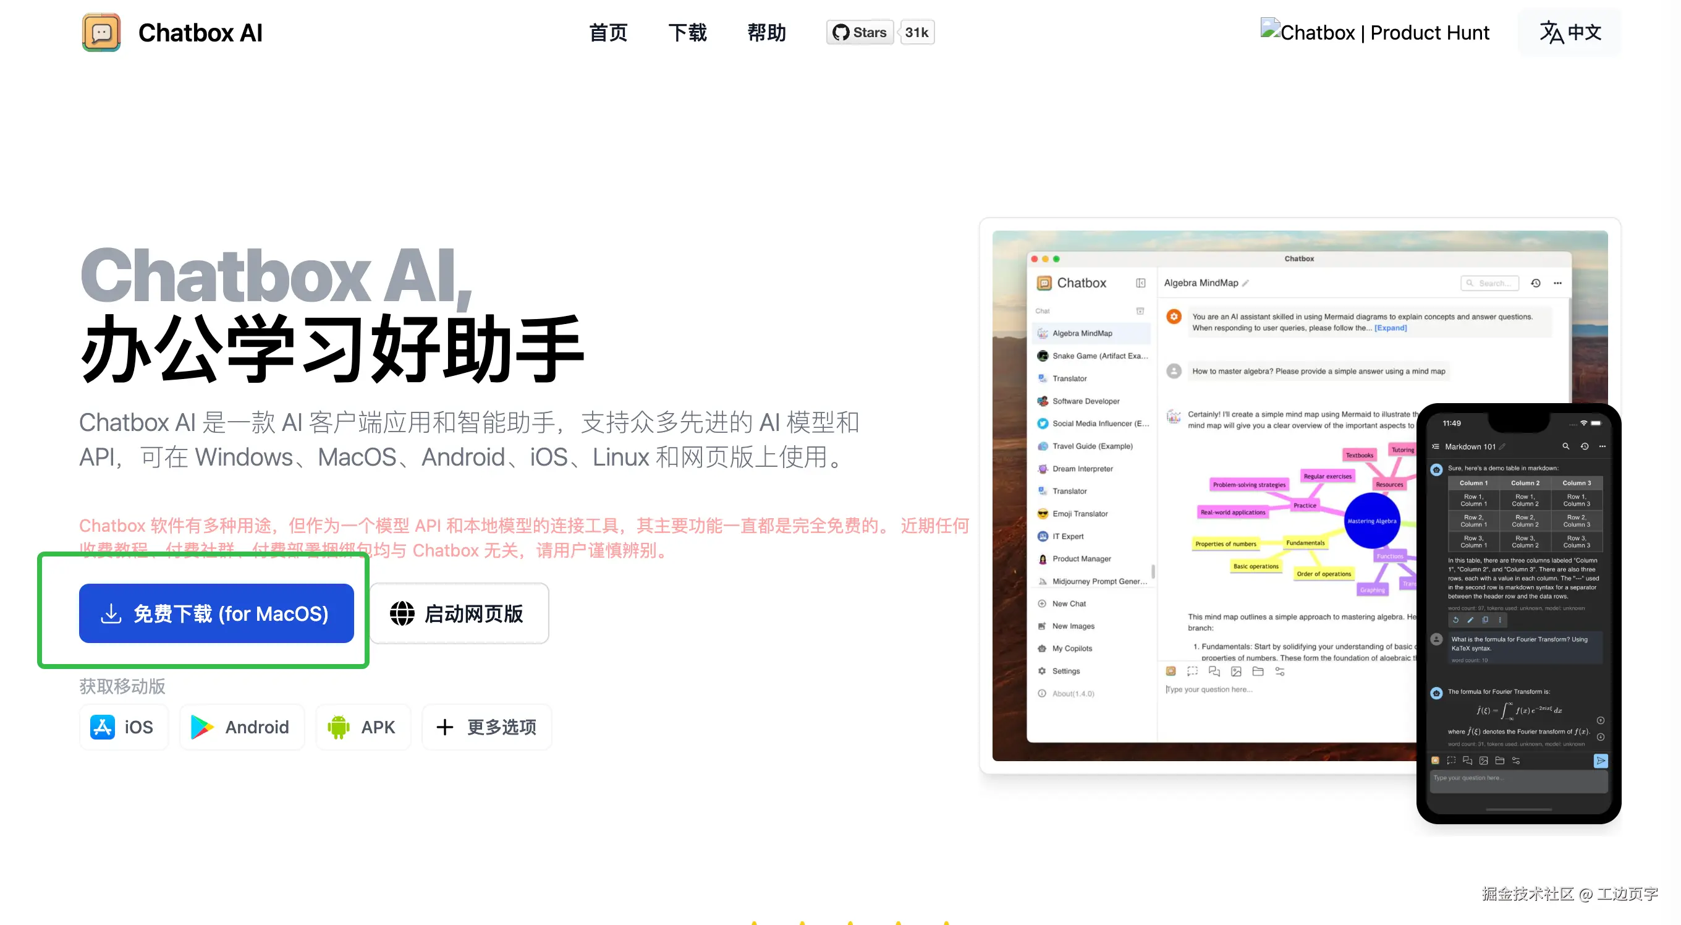Click the blue send icon in the phone mockup

[1600, 761]
